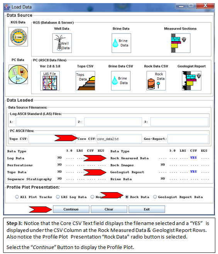Load a LAS File Ver 2.0 & 3.0
The height and width of the screenshot is (254, 218).
click(50, 81)
